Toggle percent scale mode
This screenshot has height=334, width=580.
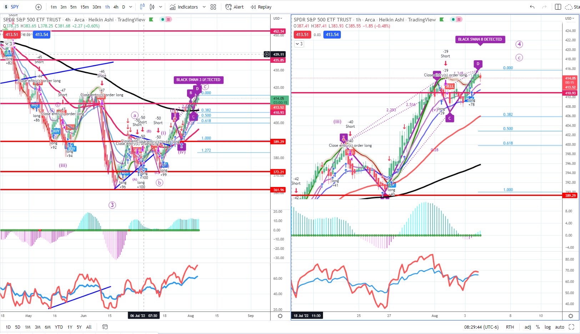click(538, 327)
